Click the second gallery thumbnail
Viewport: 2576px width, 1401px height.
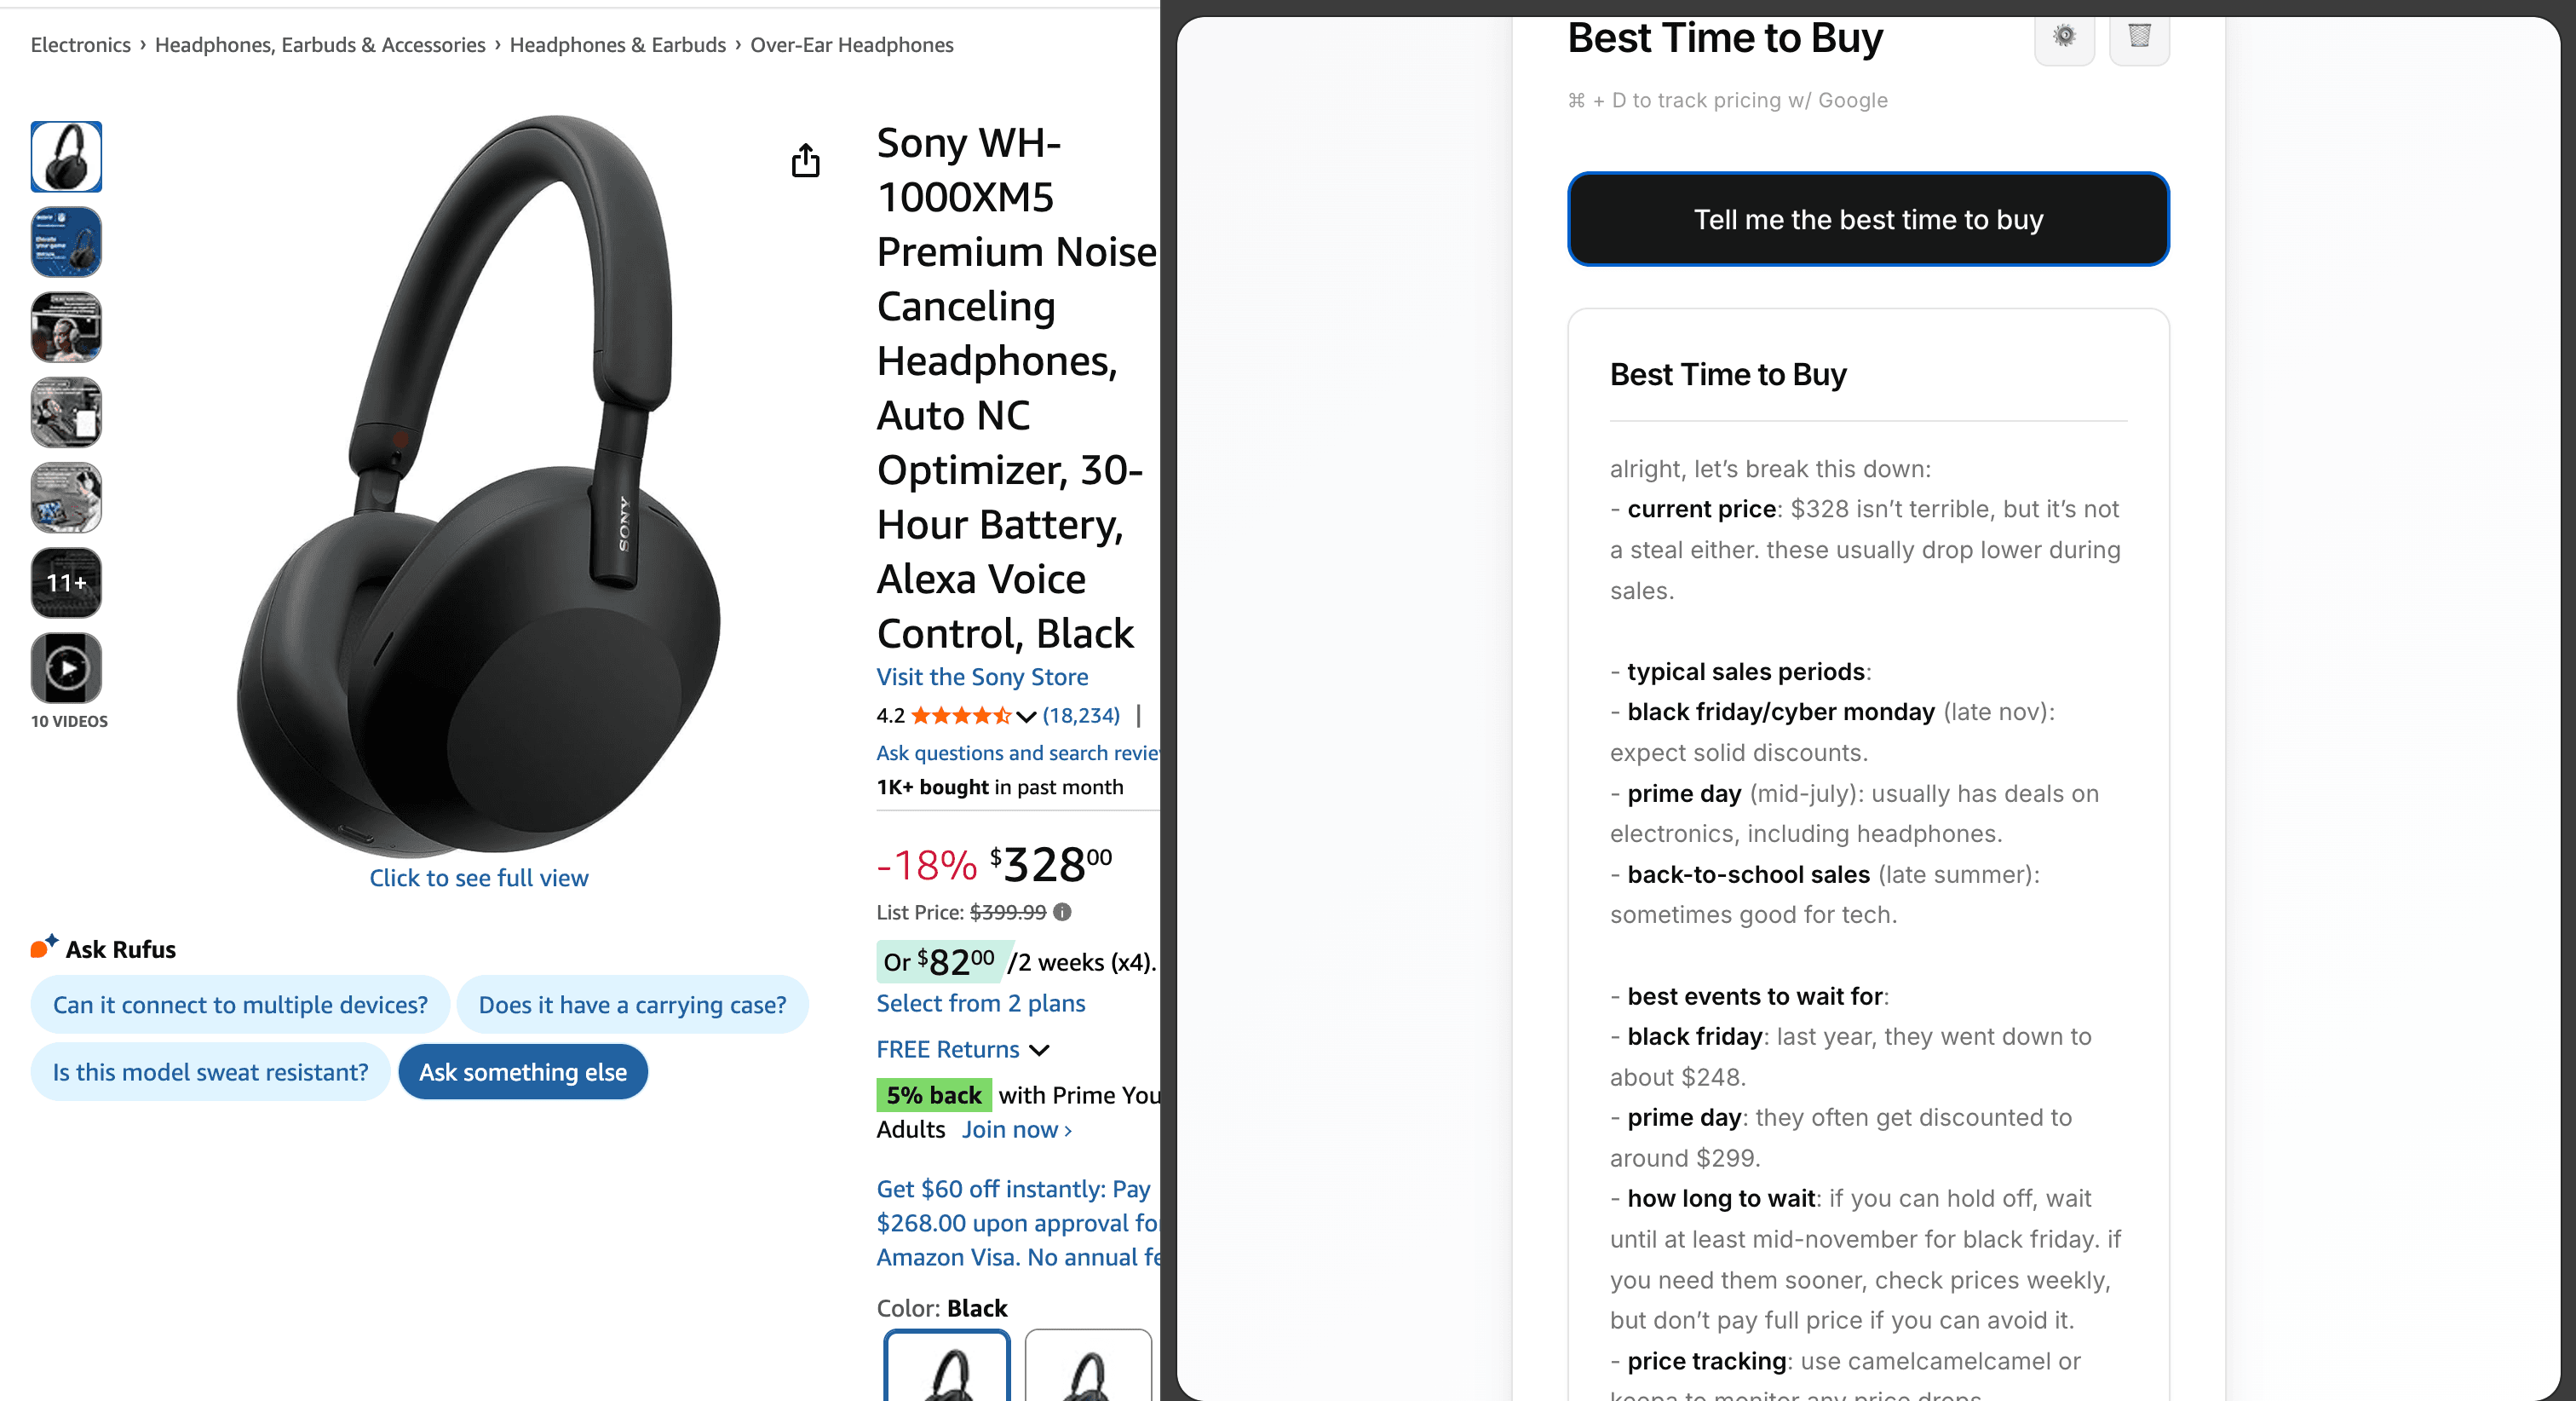[66, 241]
